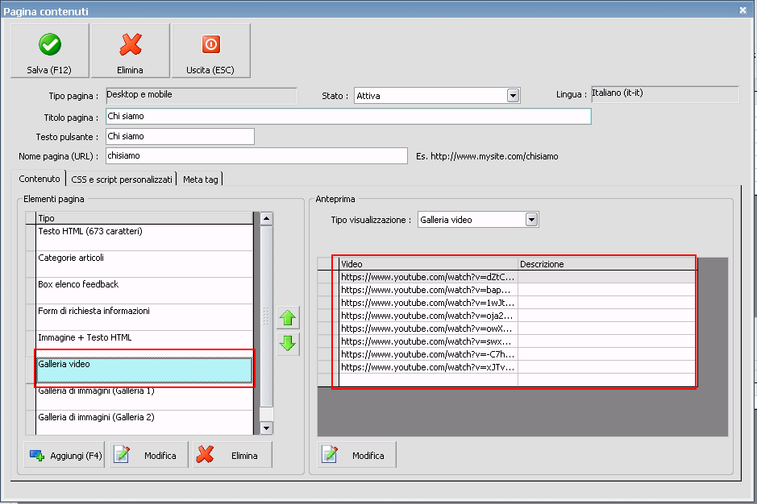The width and height of the screenshot is (757, 504).
Task: Select Form di richiesta informazioni row
Action: point(145,316)
